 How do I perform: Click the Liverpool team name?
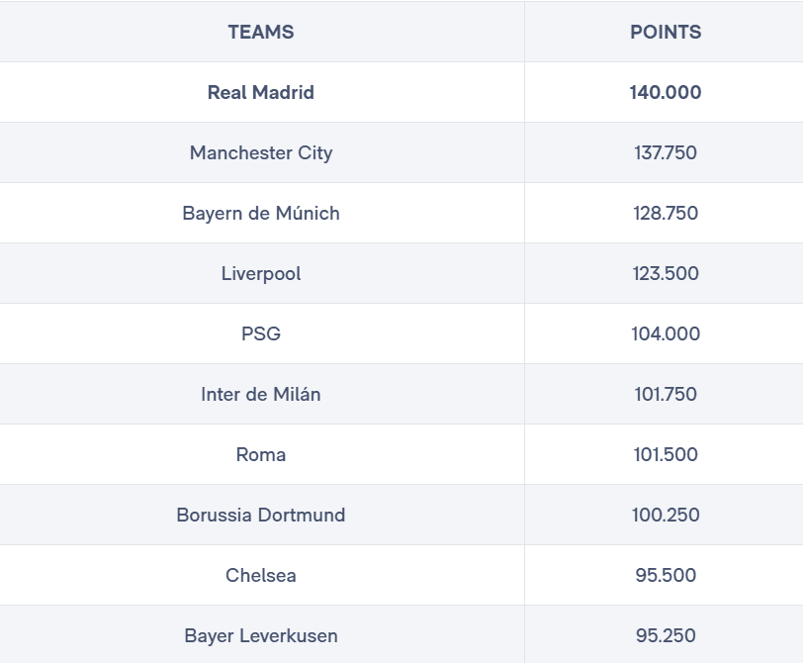click(x=261, y=273)
